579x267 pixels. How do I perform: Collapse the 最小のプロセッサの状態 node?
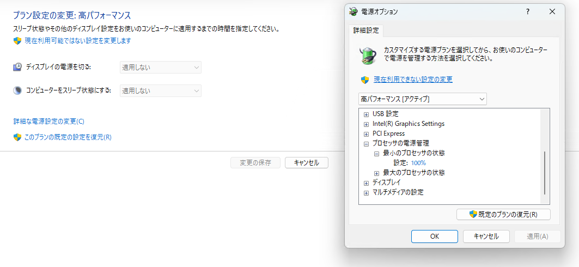coord(376,153)
